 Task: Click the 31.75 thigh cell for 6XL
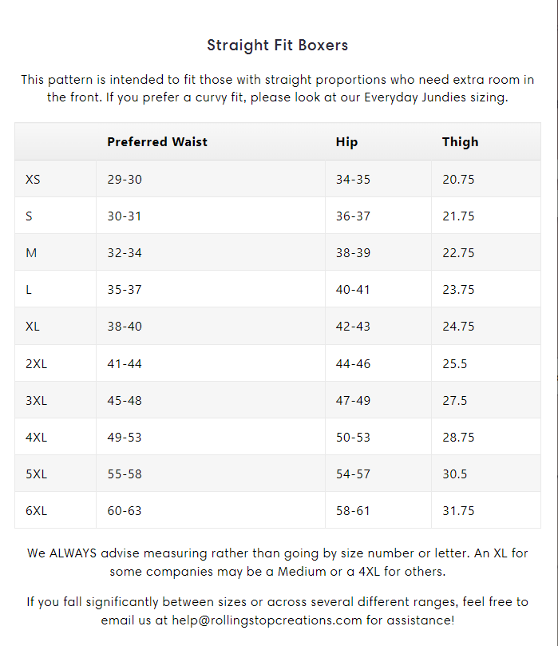pos(458,510)
